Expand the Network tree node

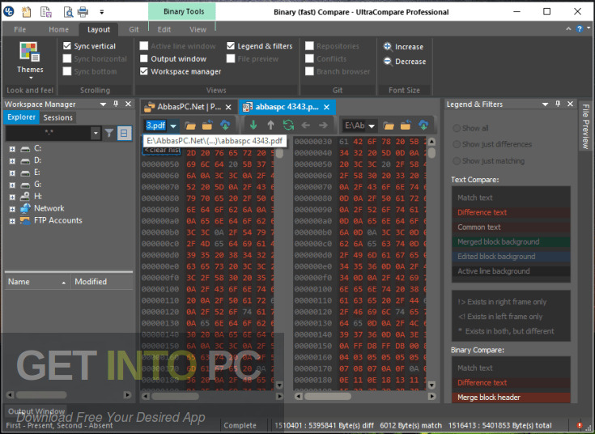(12, 209)
